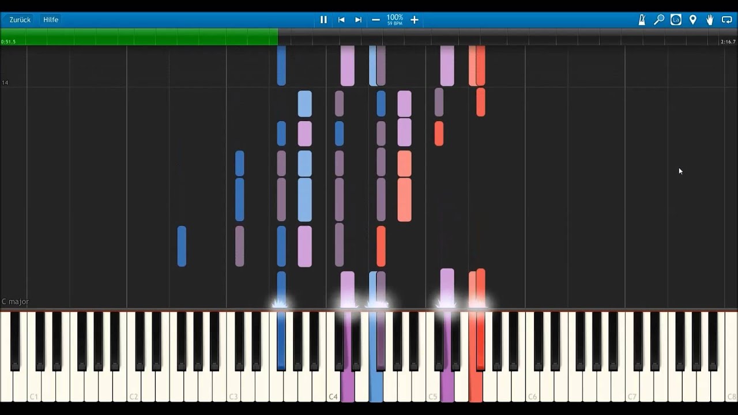The height and width of the screenshot is (415, 738).
Task: Skip forward with the next button
Action: tap(358, 20)
